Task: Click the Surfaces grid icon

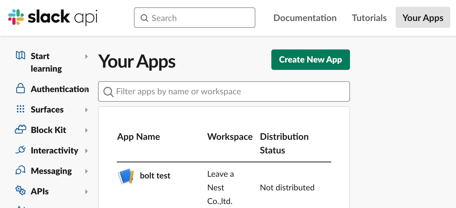Action: pos(21,109)
